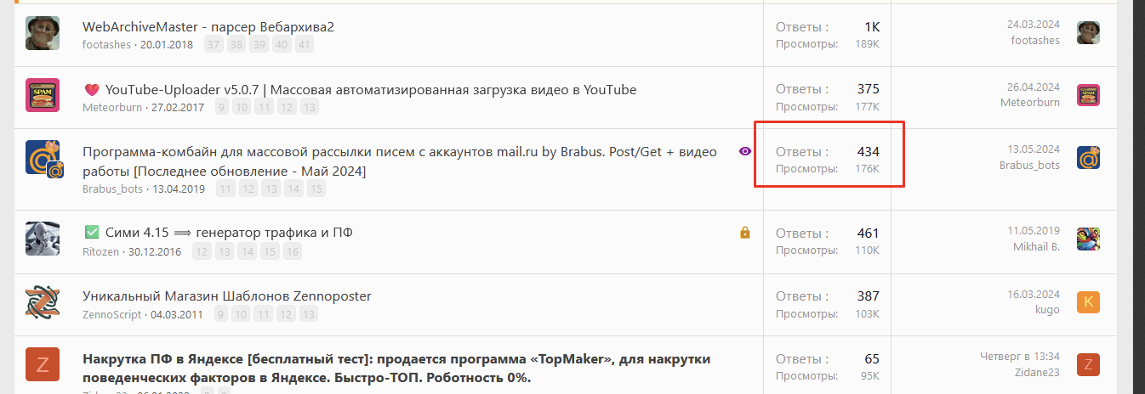The image size is (1145, 394).
Task: Open YouTube-Uploader v5.0.7 thread
Action: (x=370, y=90)
